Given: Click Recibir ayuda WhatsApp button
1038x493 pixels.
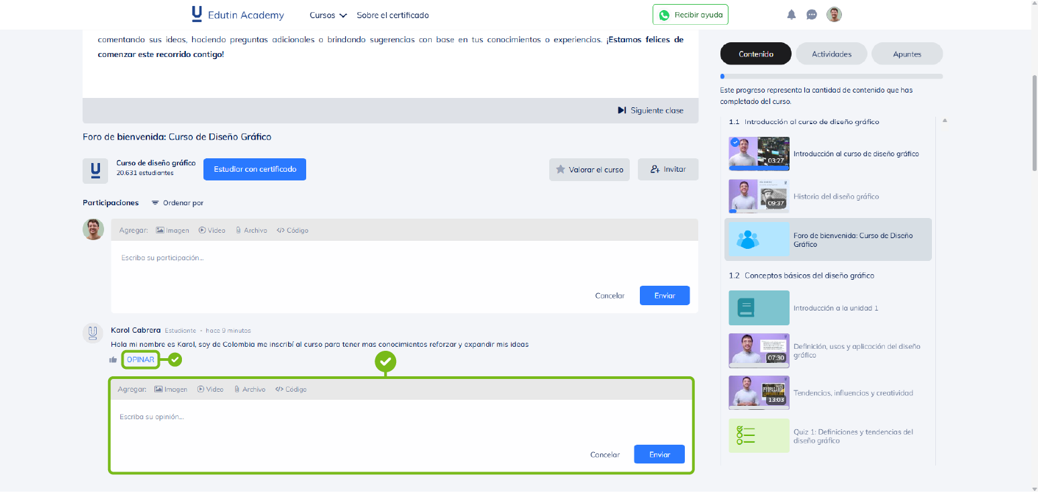Looking at the screenshot, I should 690,15.
